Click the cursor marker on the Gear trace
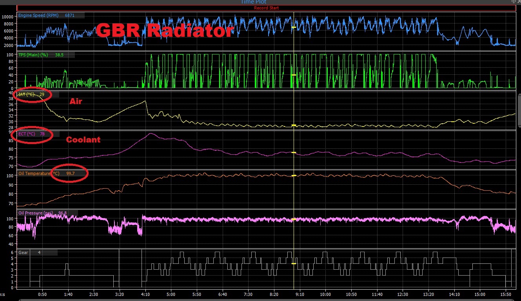Viewport: 521px width, 301px height. coord(294,264)
